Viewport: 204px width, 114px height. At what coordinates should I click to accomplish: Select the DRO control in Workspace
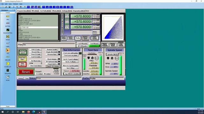click(8, 16)
